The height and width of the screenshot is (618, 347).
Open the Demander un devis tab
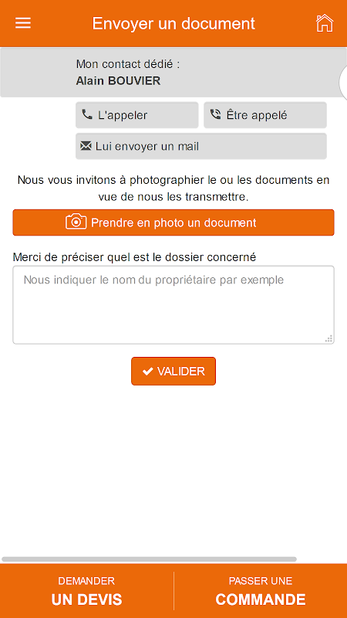pyautogui.click(x=86, y=591)
